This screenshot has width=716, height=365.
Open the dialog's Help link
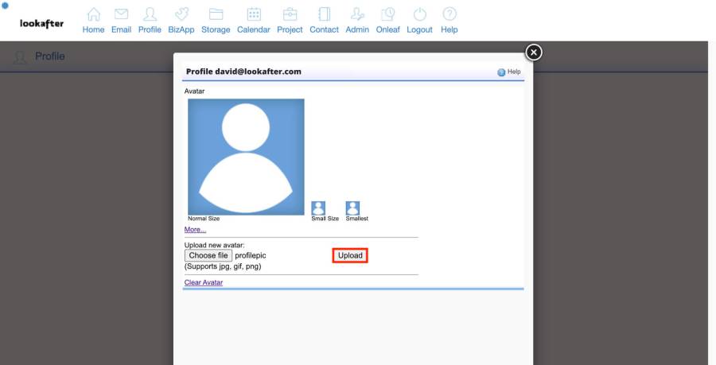click(509, 72)
